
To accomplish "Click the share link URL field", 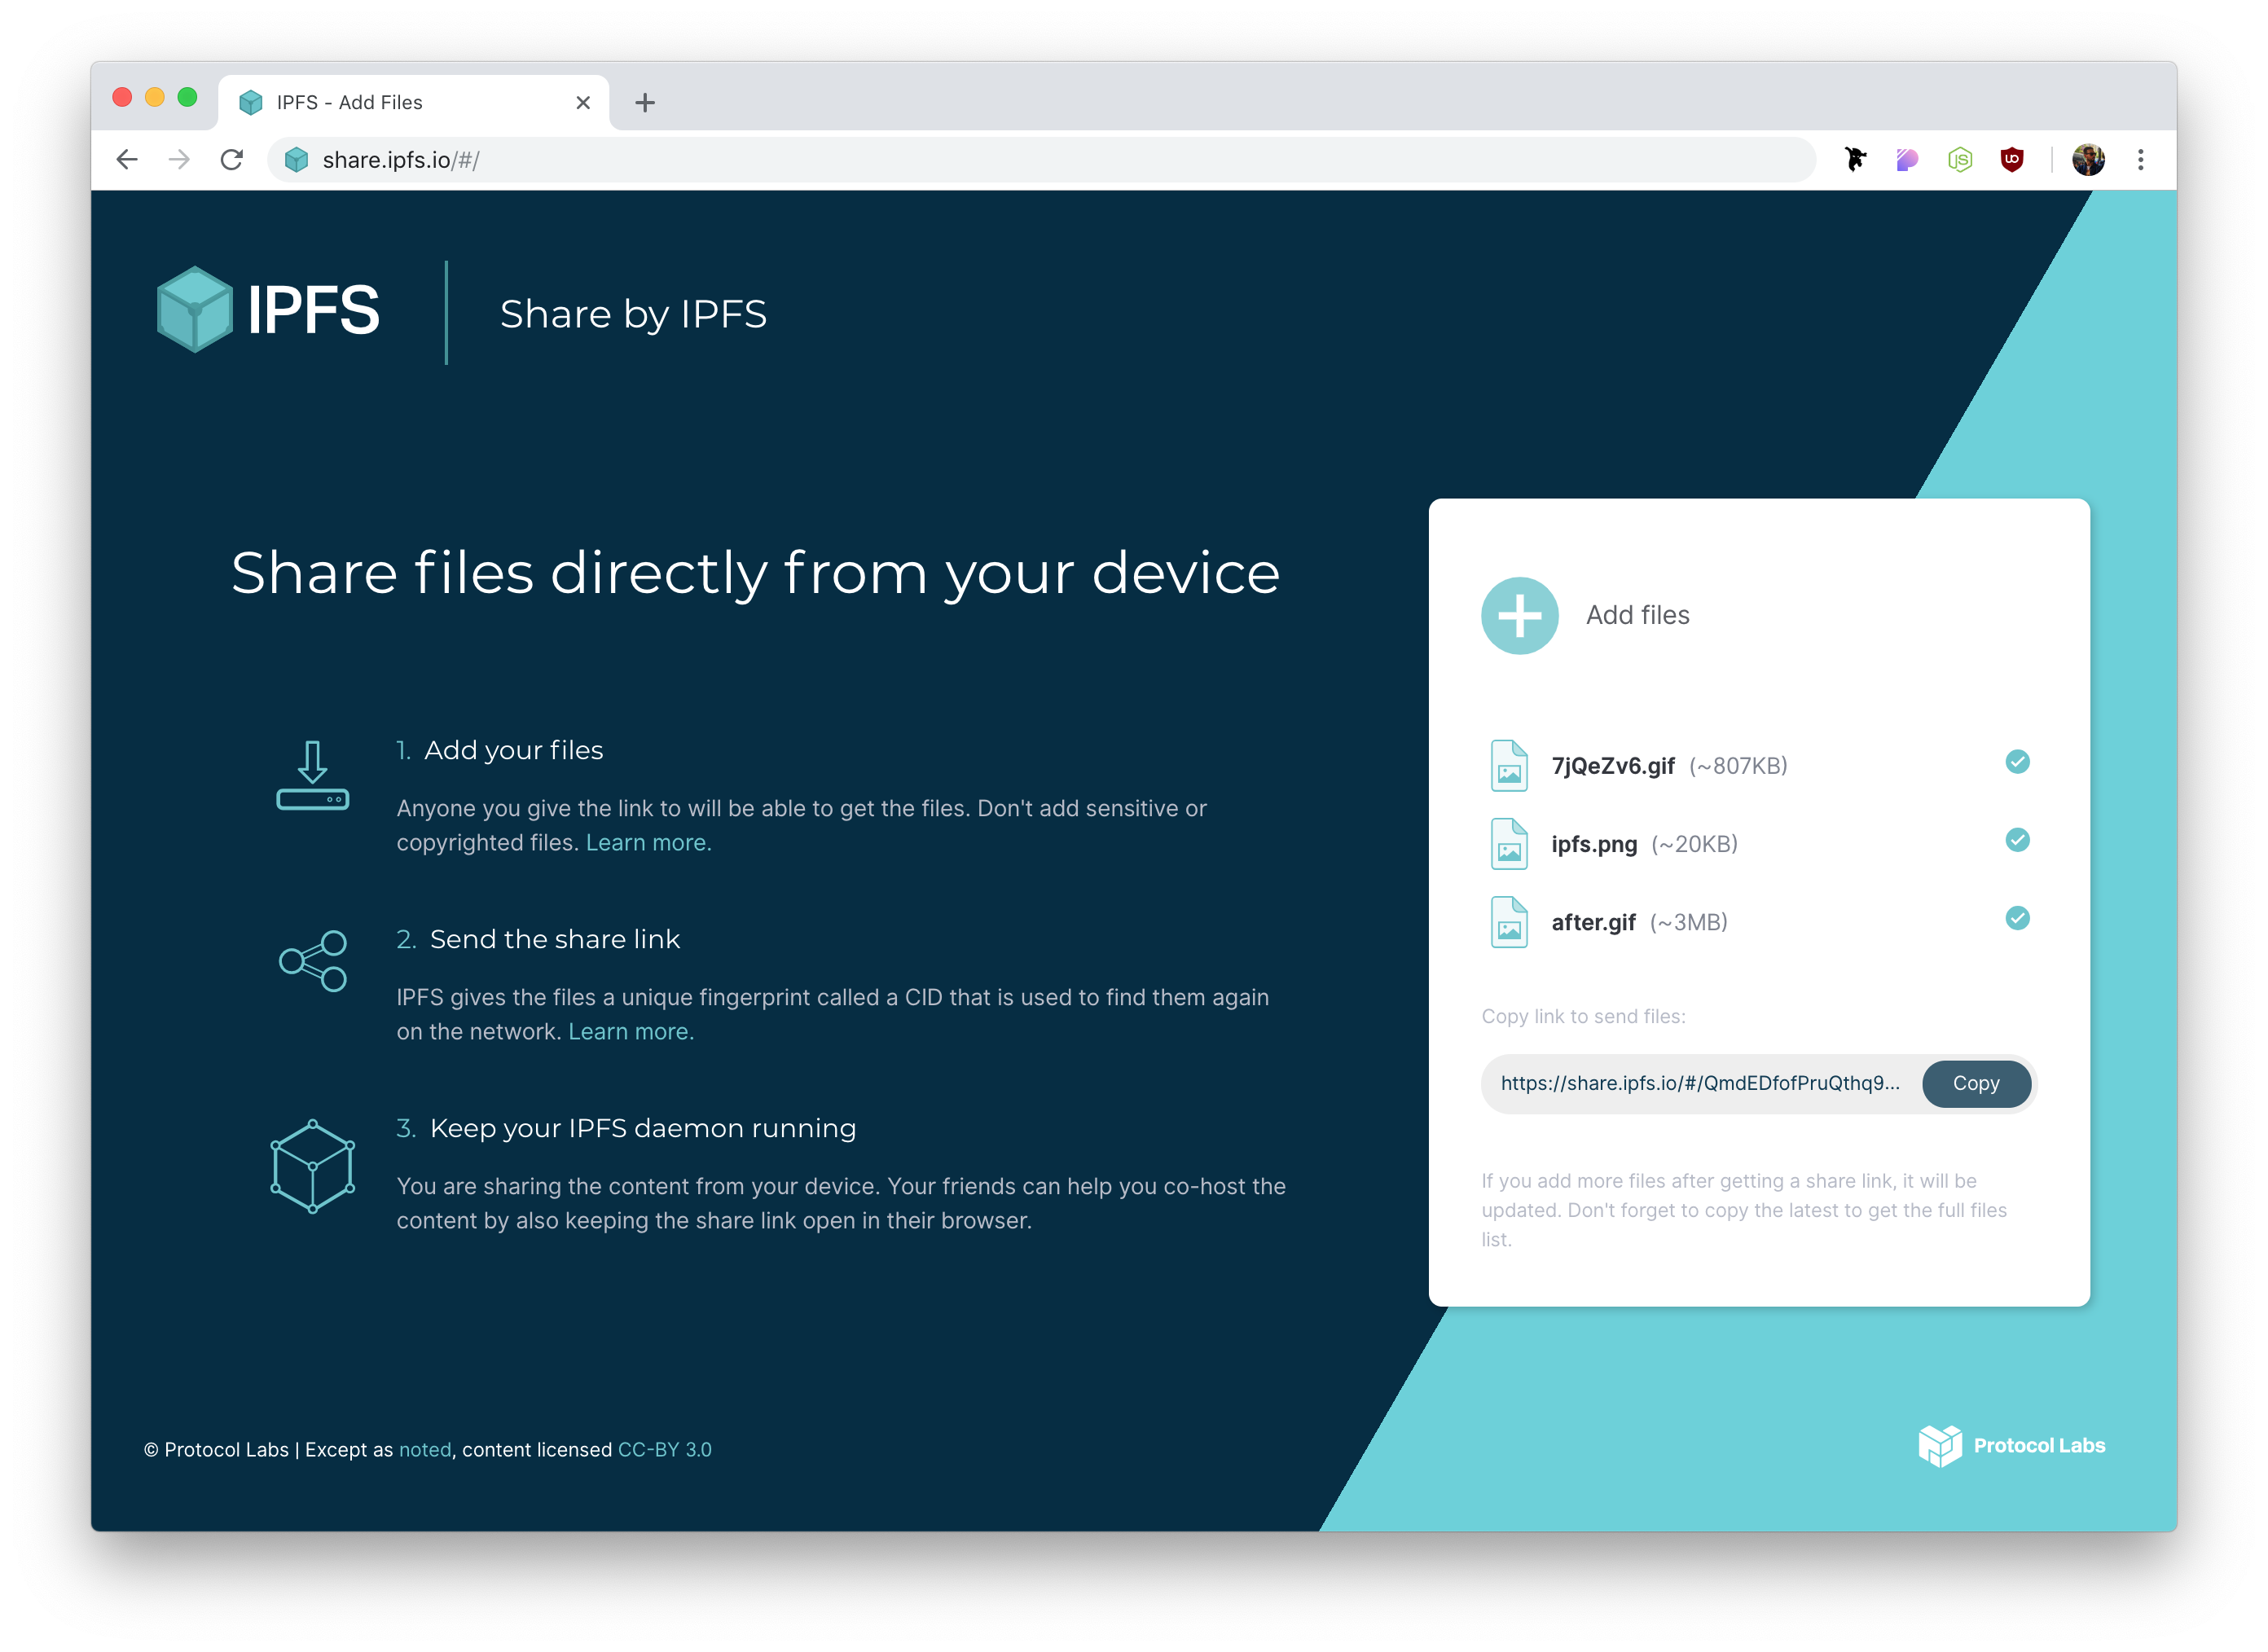I will [1699, 1084].
